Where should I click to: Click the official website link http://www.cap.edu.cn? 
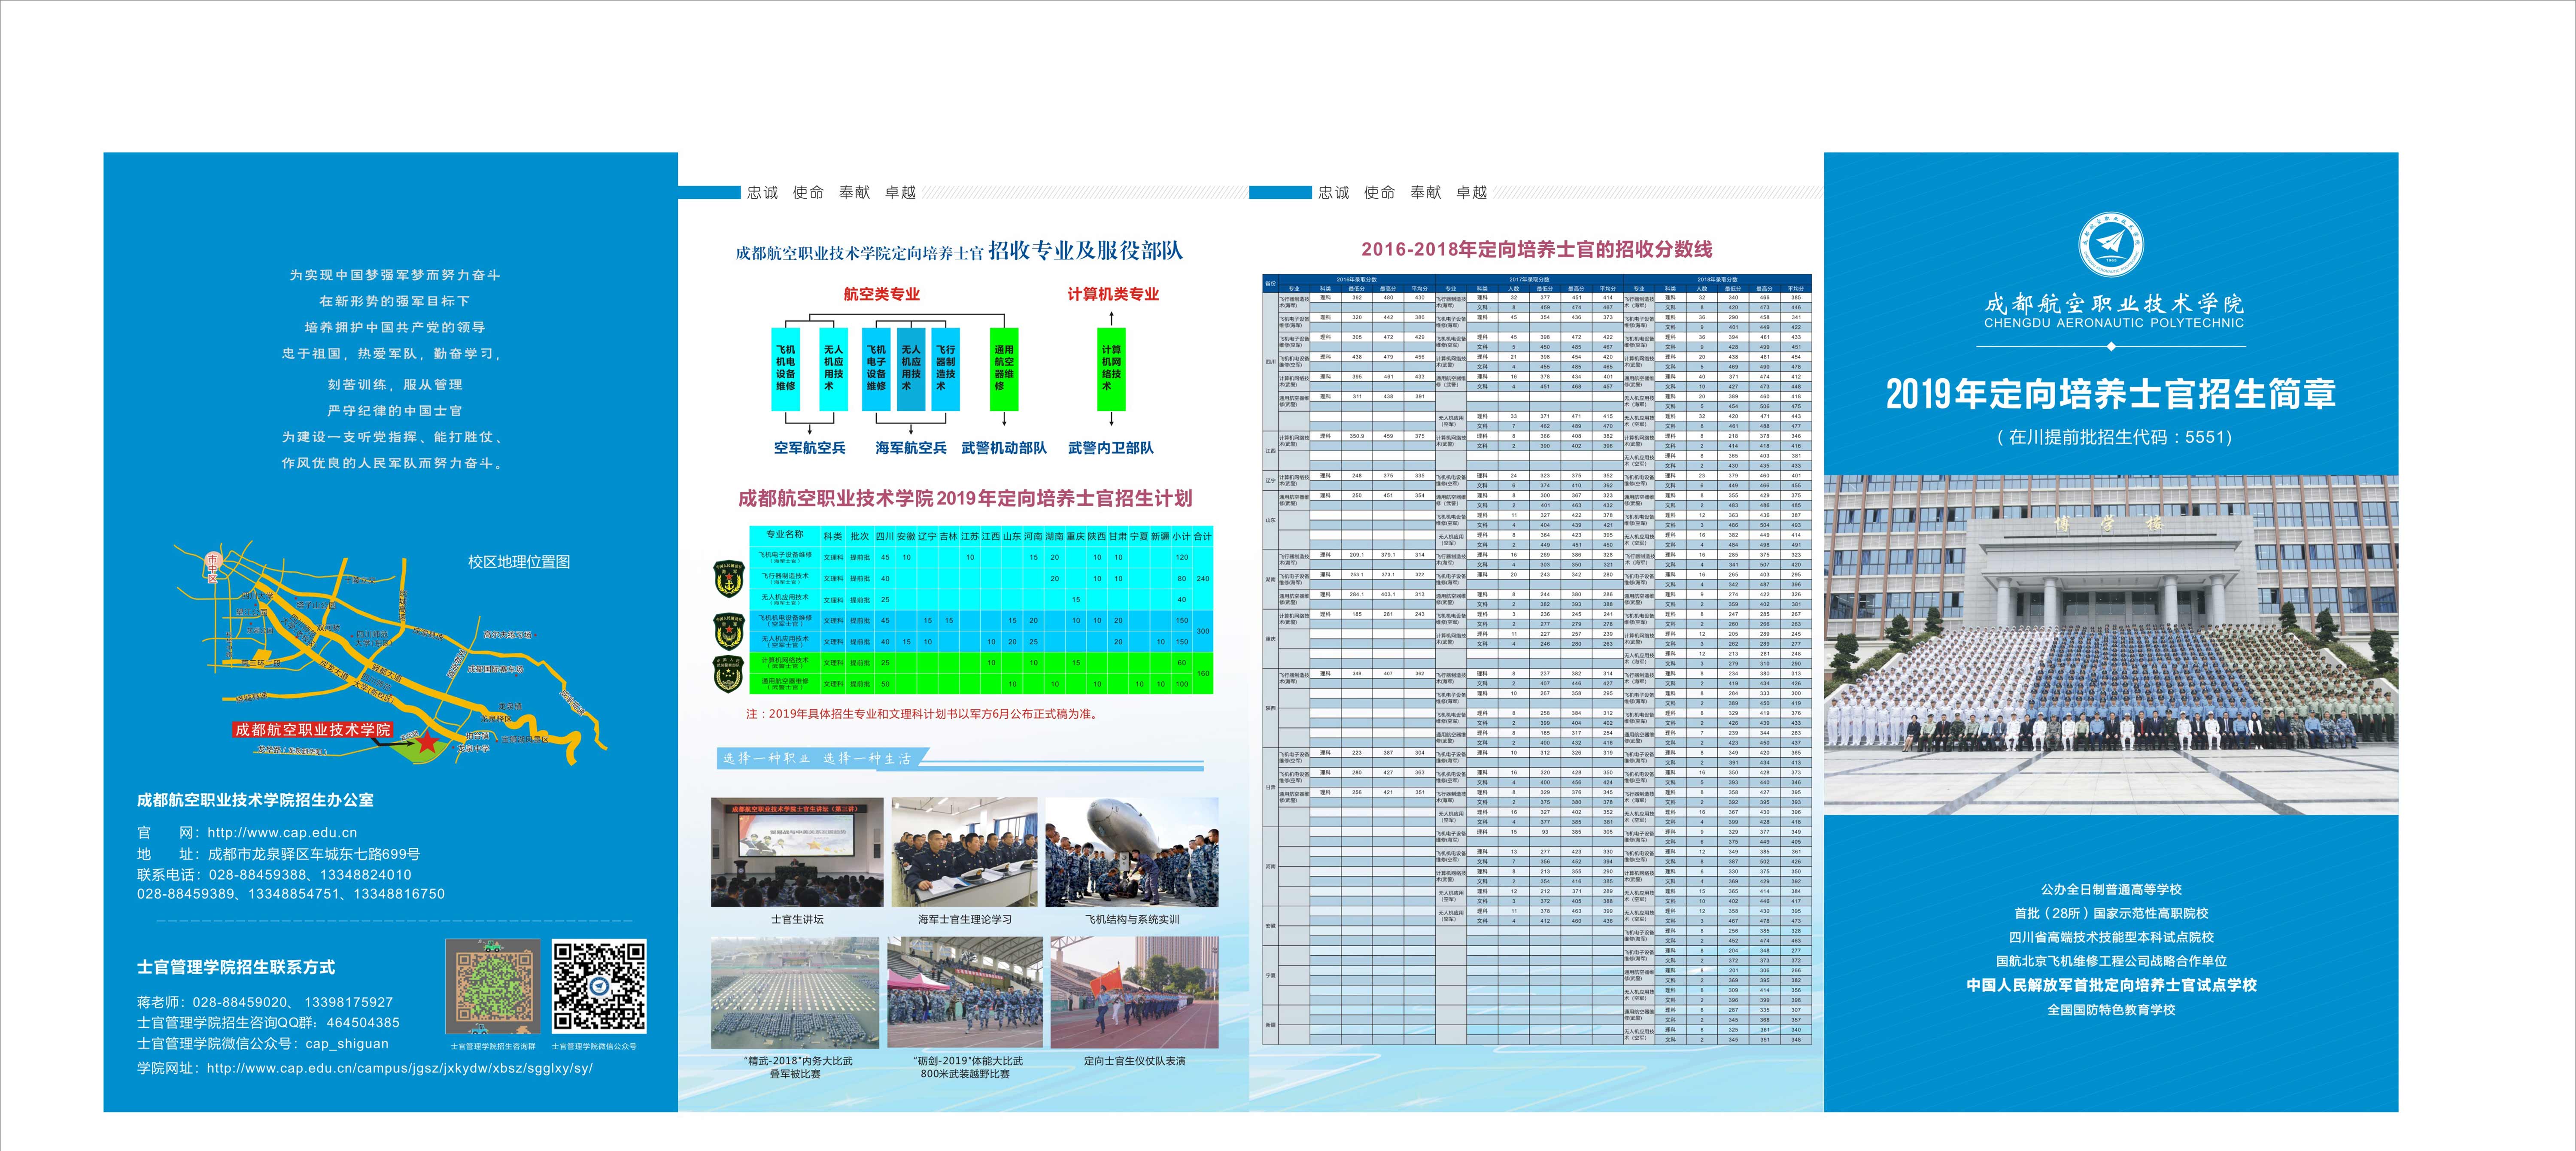[282, 832]
